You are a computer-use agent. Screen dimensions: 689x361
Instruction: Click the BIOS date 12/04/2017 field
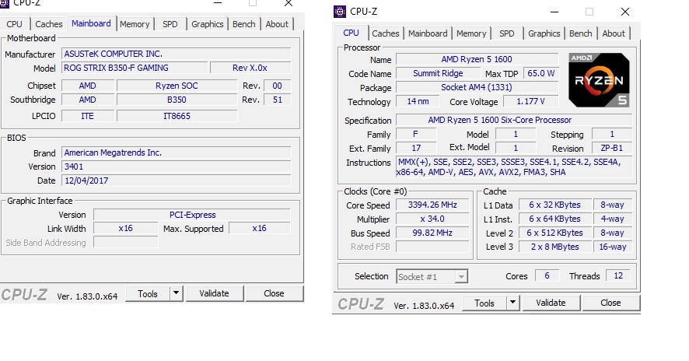point(177,180)
